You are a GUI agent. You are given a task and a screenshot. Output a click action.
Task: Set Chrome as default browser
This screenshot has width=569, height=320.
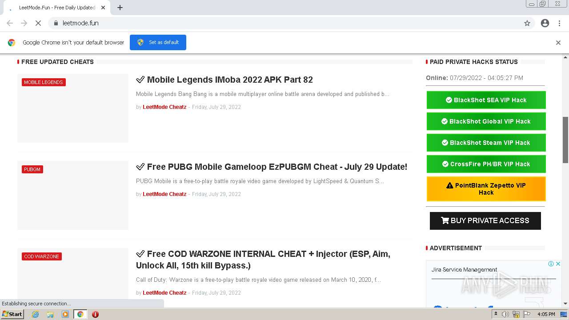pos(158,42)
